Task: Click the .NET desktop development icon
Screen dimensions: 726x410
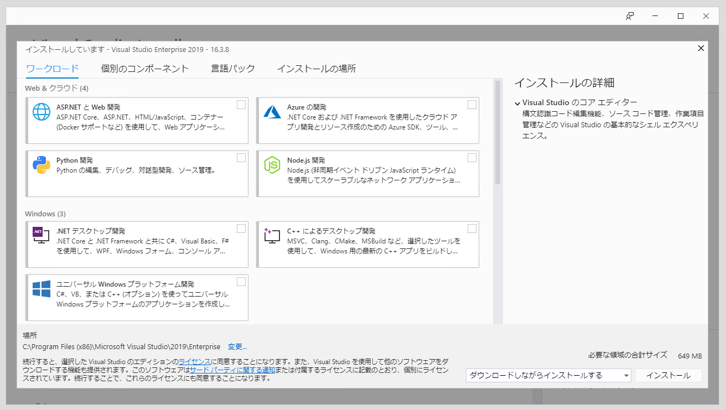Action: tap(42, 236)
